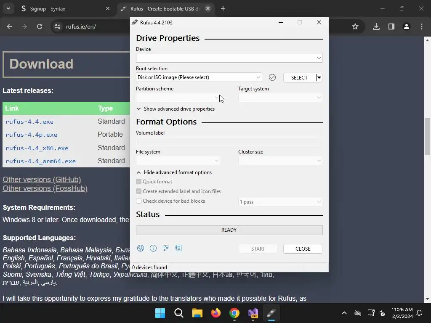Collapse Hide advanced format options
The image size is (431, 323).
click(174, 172)
